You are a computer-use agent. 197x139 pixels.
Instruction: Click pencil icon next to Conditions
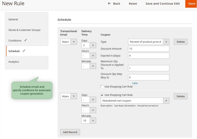(x=26, y=40)
